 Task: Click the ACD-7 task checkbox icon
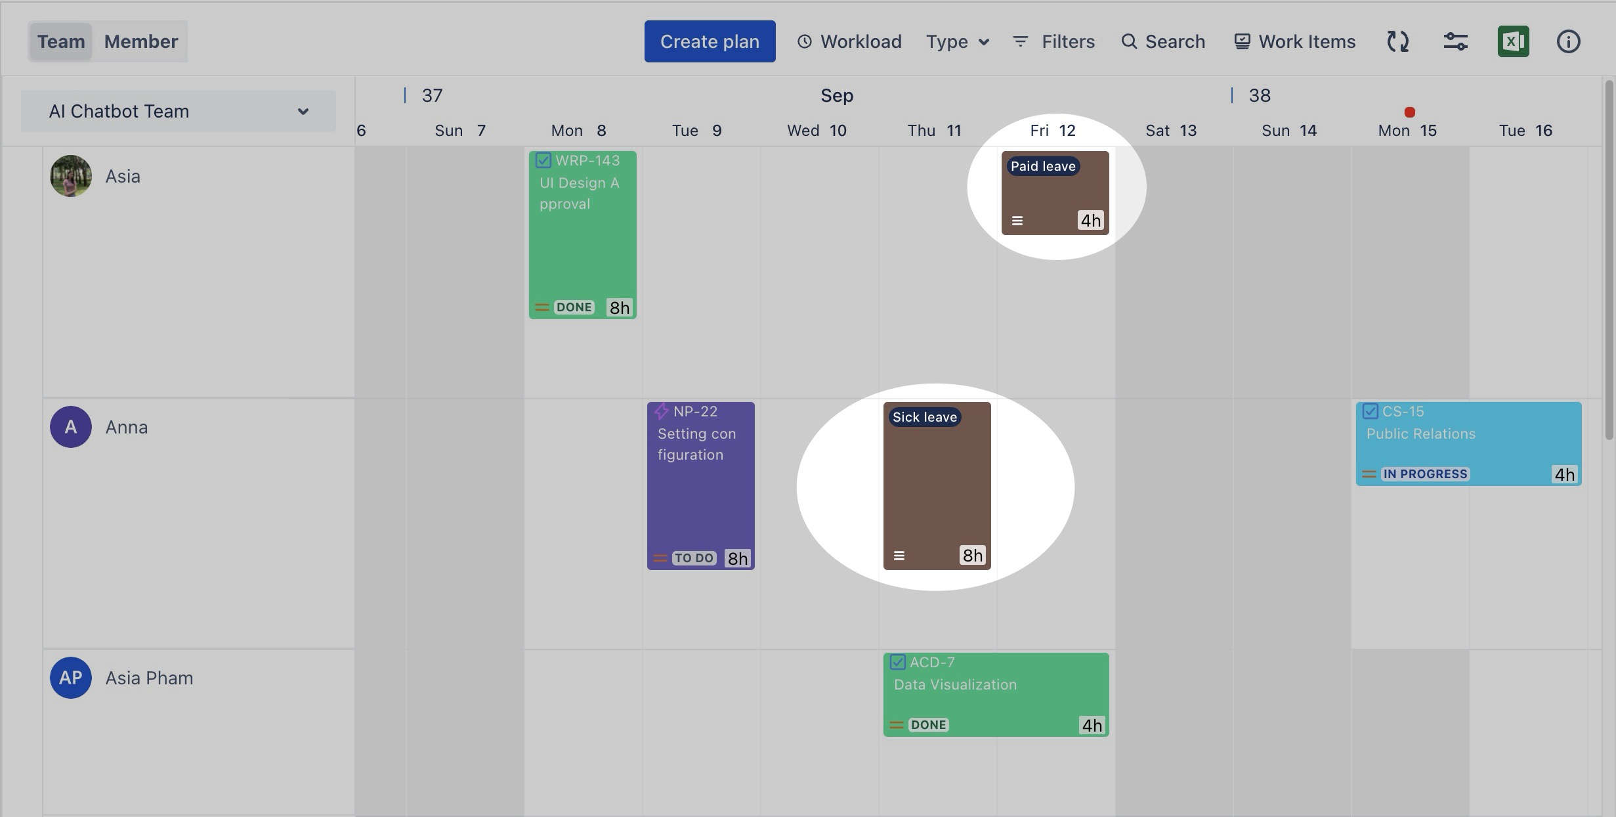(x=897, y=662)
